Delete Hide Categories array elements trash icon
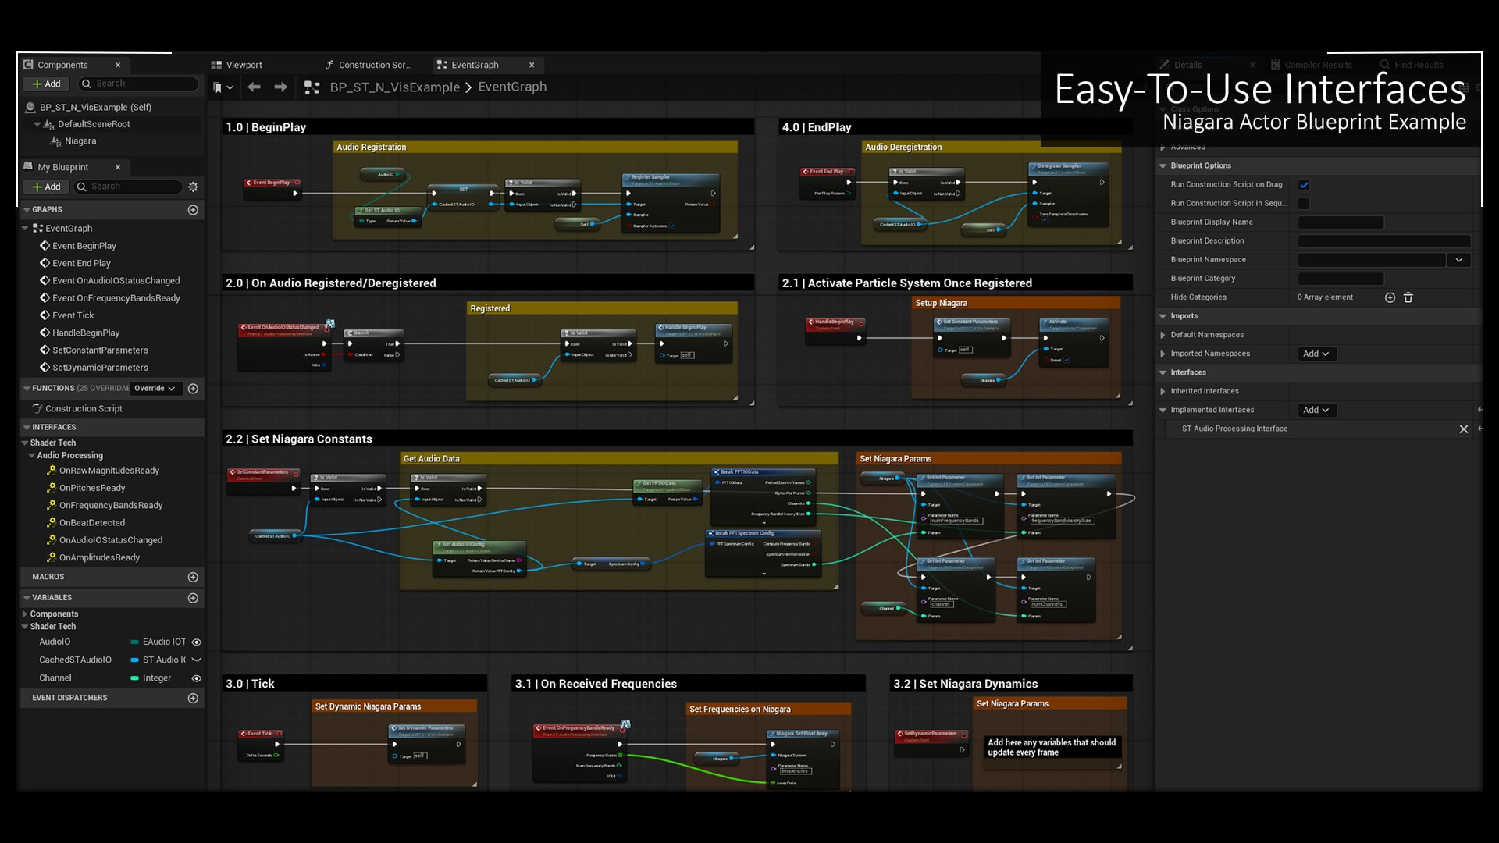The width and height of the screenshot is (1499, 843). pos(1408,297)
